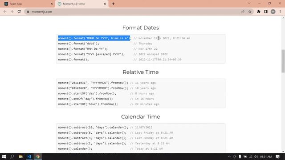
Task: Open Windows notification center icon
Action: pyautogui.click(x=277, y=156)
